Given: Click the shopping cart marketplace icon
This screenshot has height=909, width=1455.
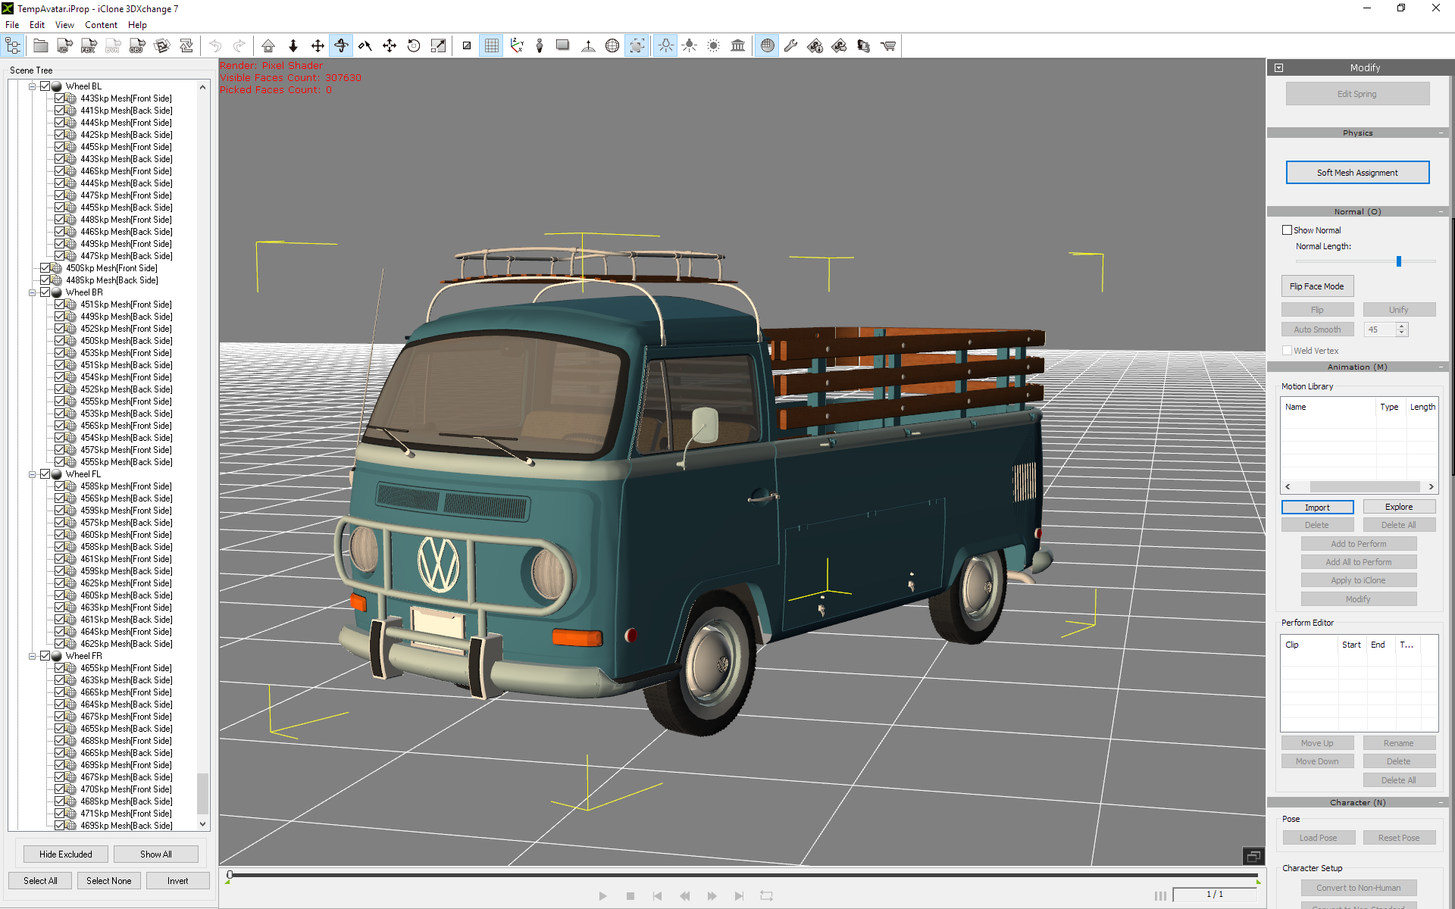Looking at the screenshot, I should point(888,46).
